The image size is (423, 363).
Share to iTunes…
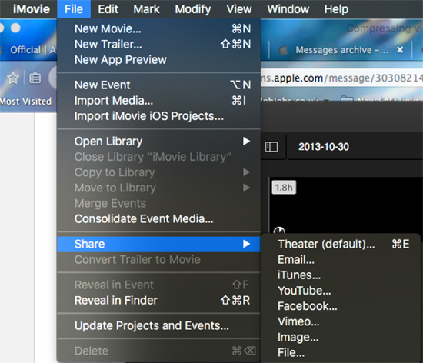click(x=341, y=275)
